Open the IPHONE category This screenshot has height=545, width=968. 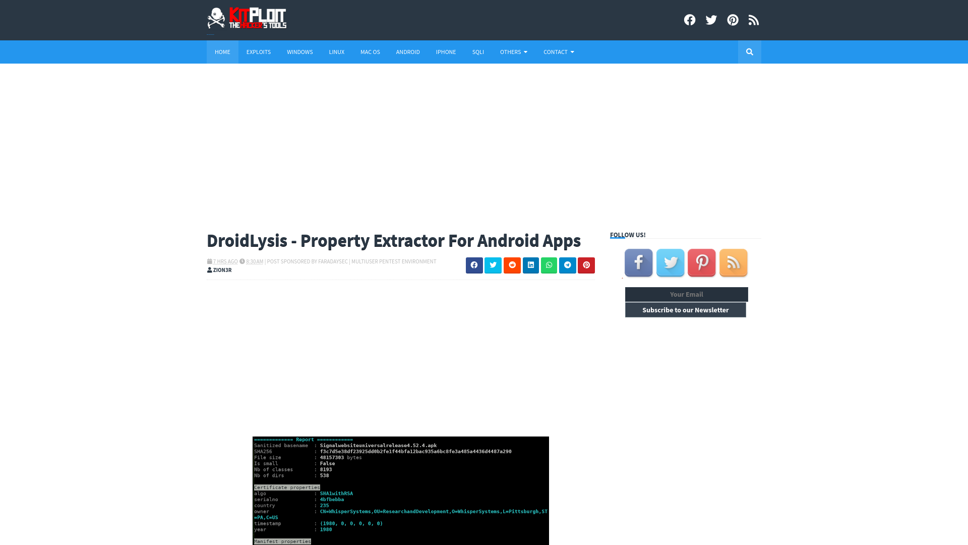click(446, 52)
